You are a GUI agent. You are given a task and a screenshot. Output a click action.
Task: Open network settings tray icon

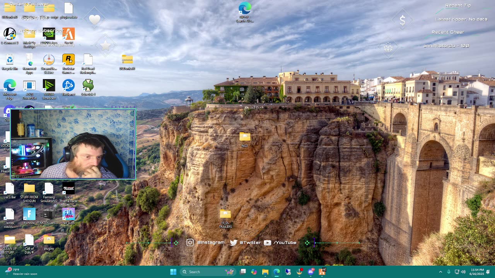457,272
